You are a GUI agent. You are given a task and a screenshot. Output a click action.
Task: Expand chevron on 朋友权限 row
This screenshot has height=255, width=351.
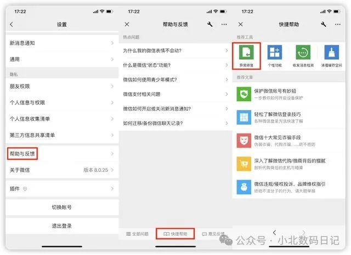(x=112, y=86)
